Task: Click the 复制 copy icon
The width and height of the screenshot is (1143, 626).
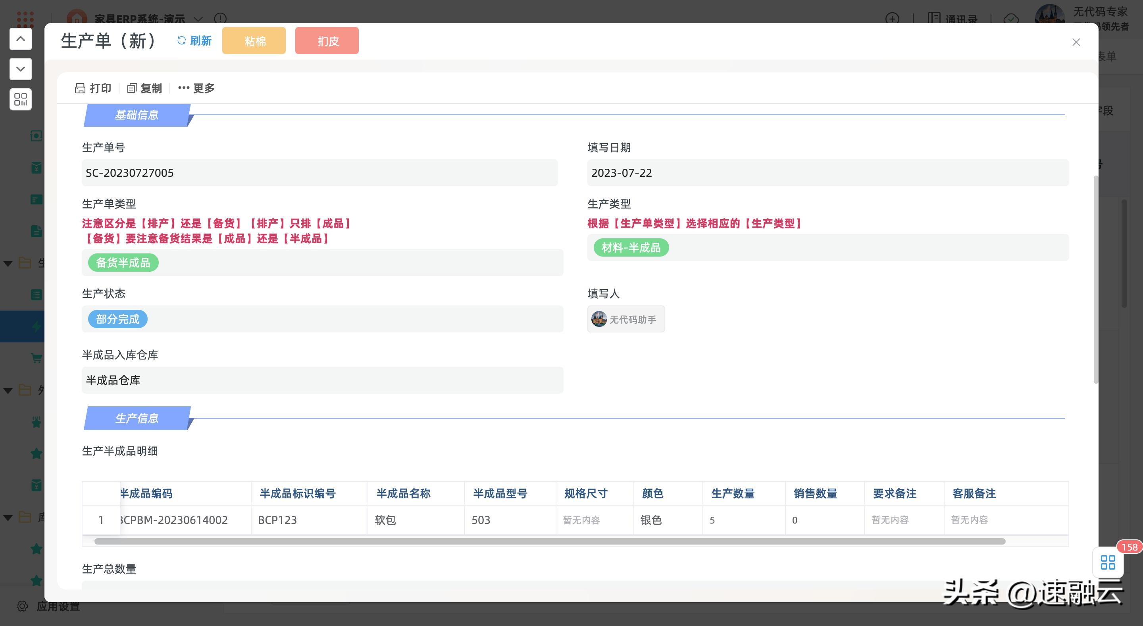Action: pos(132,88)
